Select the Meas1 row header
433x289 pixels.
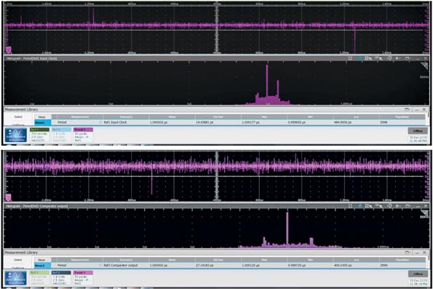pyautogui.click(x=42, y=122)
